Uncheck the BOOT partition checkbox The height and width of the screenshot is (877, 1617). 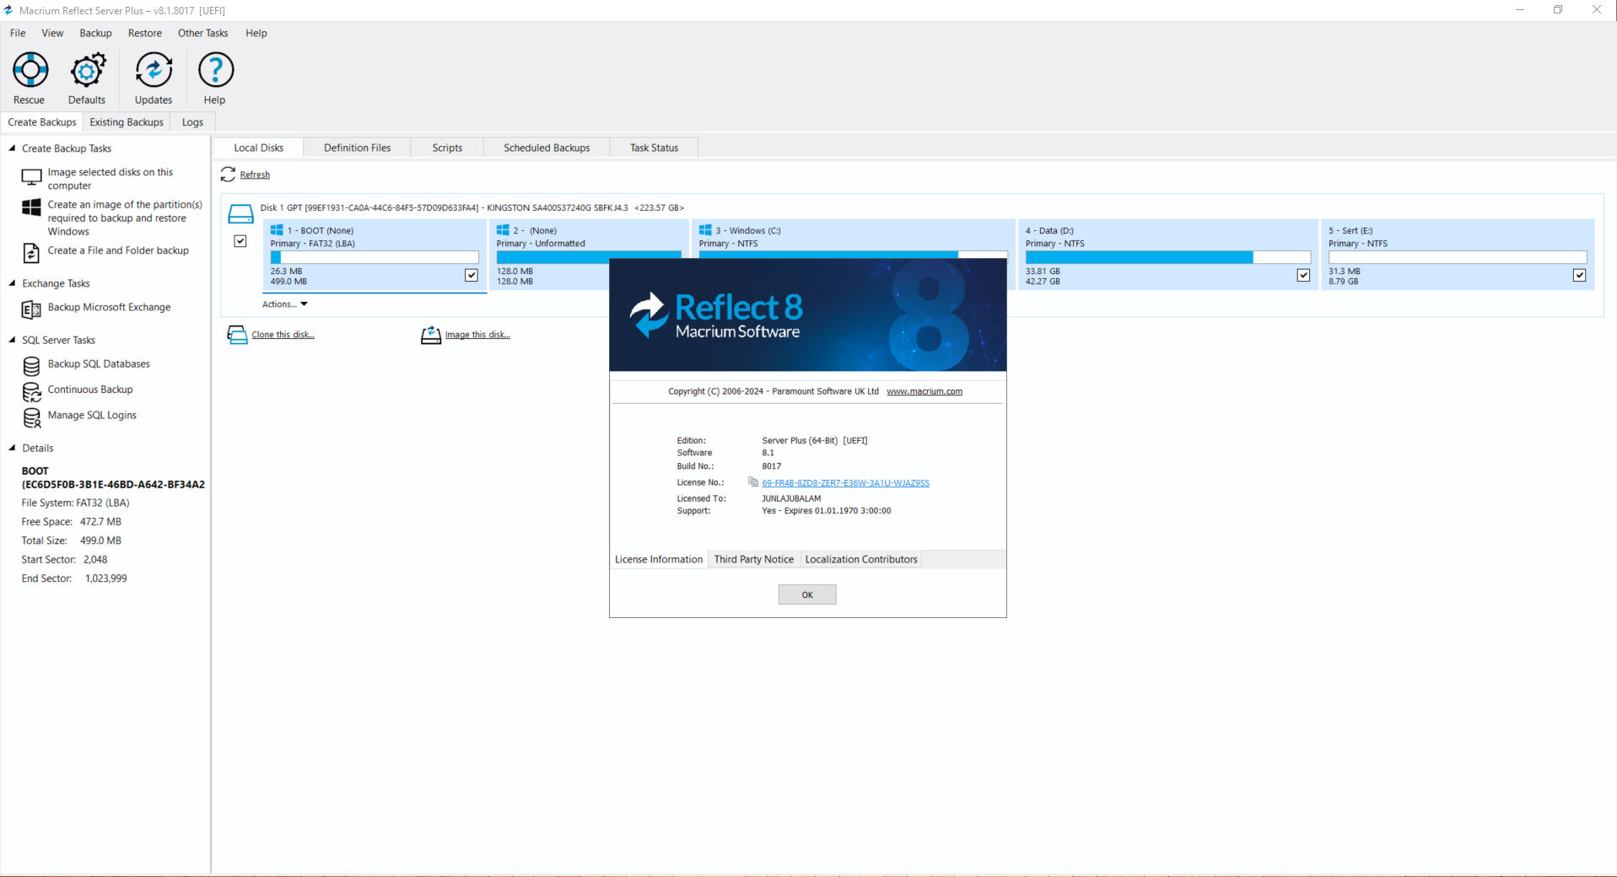pyautogui.click(x=472, y=275)
